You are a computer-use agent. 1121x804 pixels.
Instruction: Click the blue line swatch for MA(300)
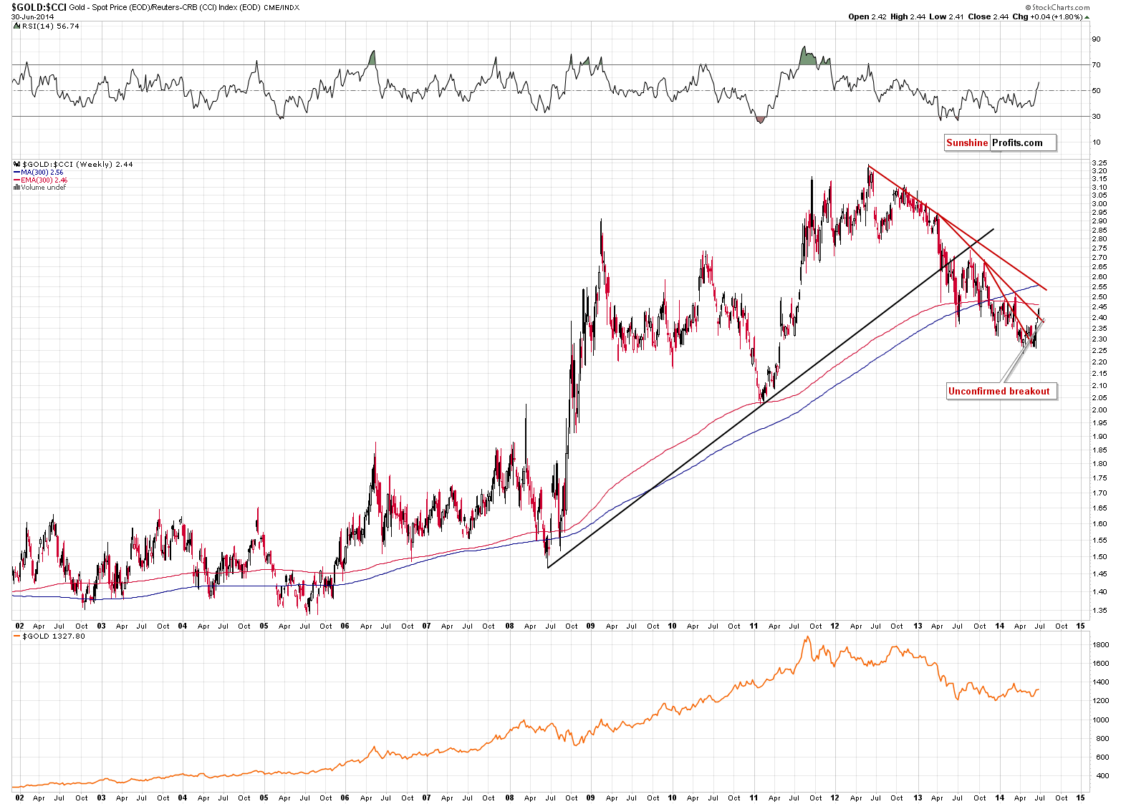coord(17,173)
